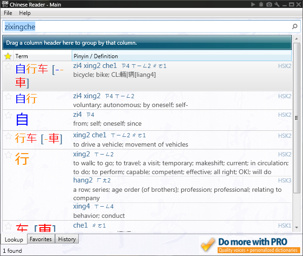Click the HSK3 label beside hang2
This screenshot has height=256, width=303.
tap(284, 181)
